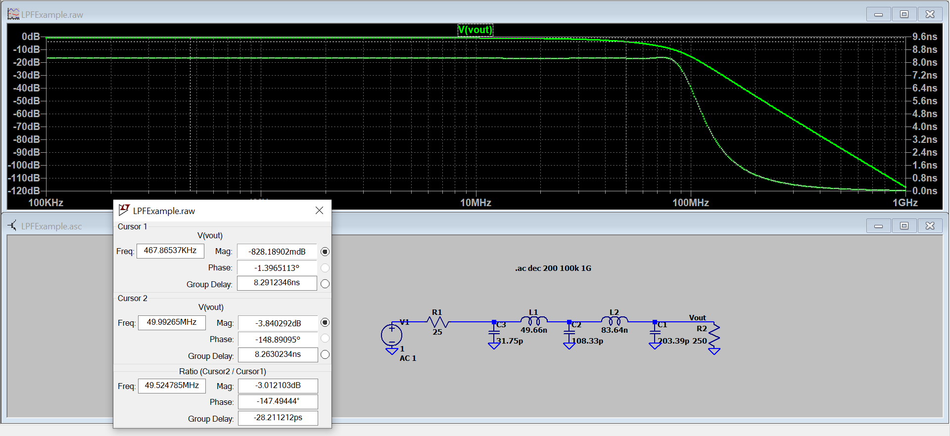Click the -60dB label on left axis
Viewport: 950px width, 436px height.
(x=26, y=114)
